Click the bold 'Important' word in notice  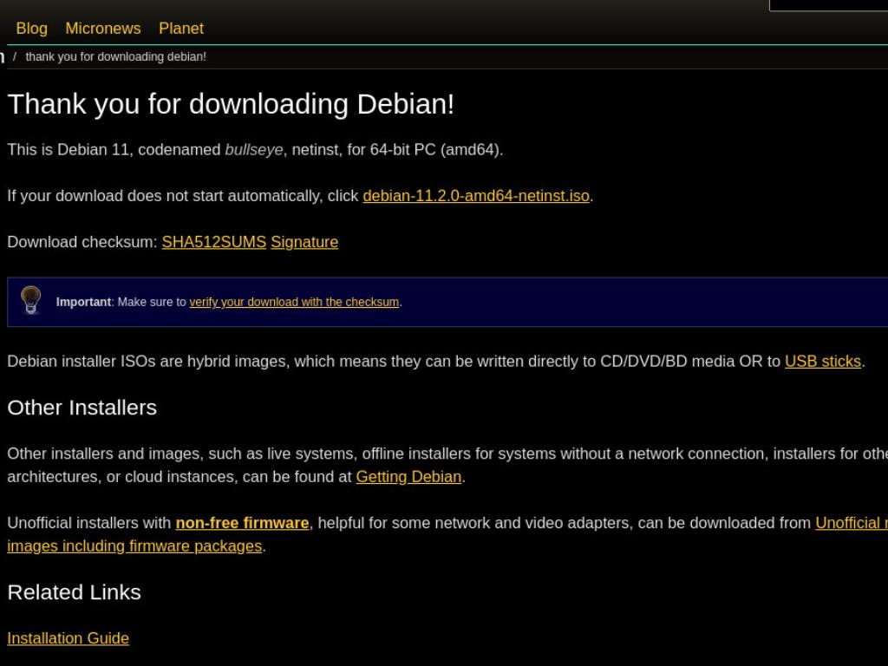(x=83, y=302)
